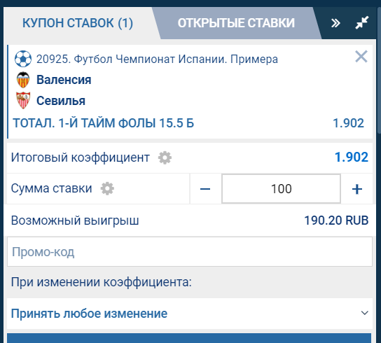Click the dropdown chevron for coefficient change
The width and height of the screenshot is (381, 343).
(x=364, y=313)
